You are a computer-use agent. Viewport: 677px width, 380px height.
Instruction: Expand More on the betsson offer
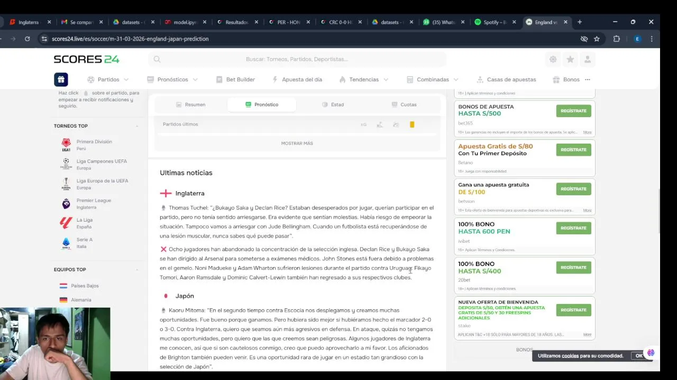[x=587, y=210]
